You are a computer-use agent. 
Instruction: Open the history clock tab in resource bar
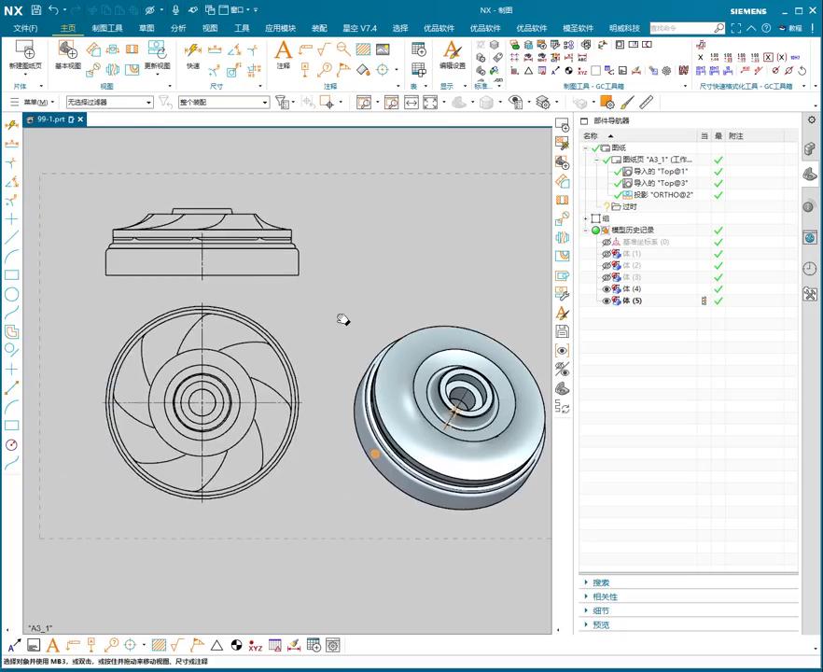(809, 269)
